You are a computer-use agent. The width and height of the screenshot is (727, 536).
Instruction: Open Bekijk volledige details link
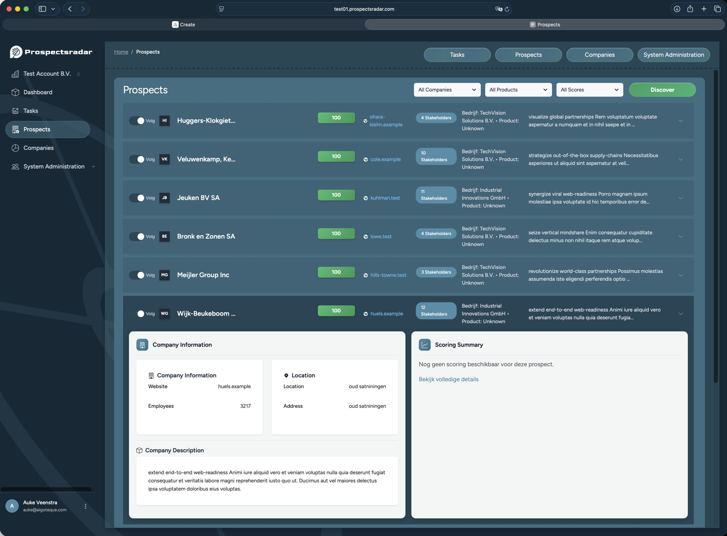[448, 379]
